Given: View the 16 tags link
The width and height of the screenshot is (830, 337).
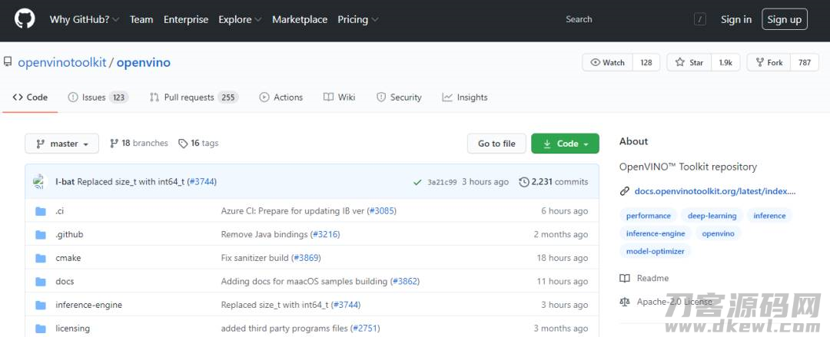Looking at the screenshot, I should point(198,144).
